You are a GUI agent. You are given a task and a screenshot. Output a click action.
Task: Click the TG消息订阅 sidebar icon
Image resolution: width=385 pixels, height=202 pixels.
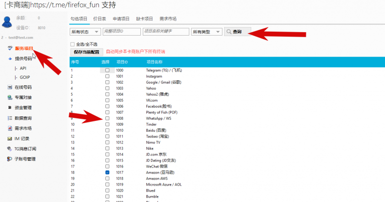[10, 149]
